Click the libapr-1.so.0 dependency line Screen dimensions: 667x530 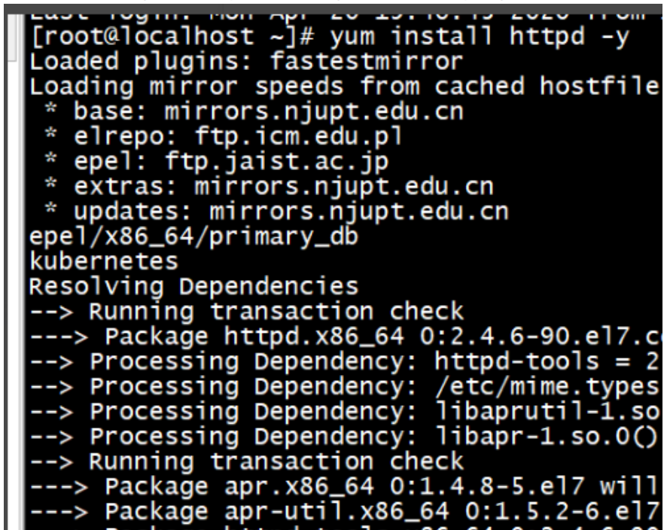pos(344,437)
